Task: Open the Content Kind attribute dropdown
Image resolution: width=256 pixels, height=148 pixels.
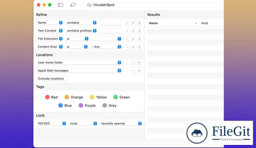Action: (x=50, y=46)
